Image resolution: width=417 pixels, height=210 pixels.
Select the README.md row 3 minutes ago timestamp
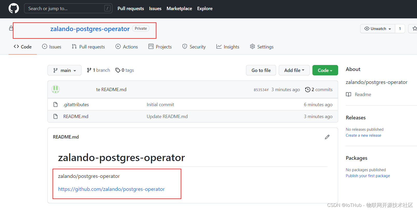(x=318, y=117)
